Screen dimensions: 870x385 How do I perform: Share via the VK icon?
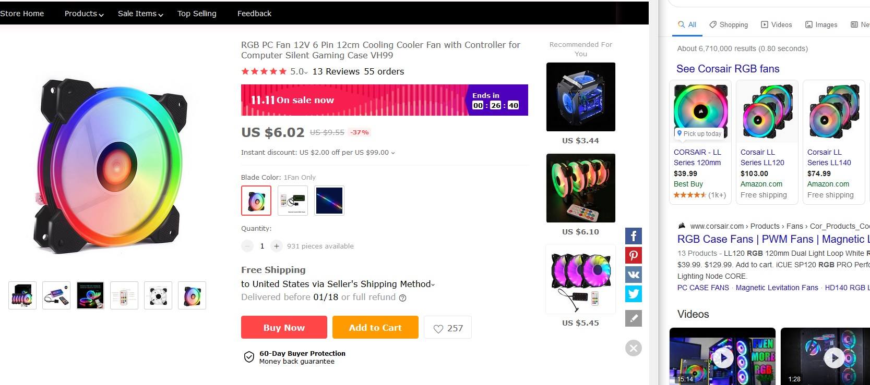[x=634, y=275]
